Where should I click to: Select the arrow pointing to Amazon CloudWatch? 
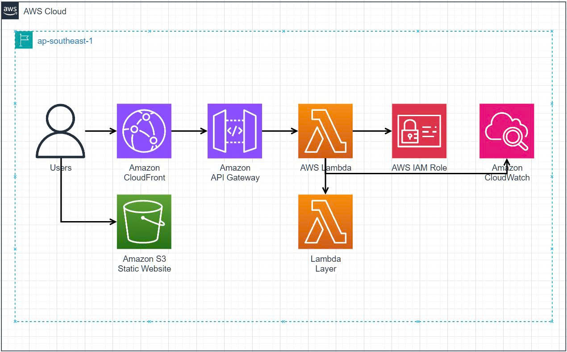click(506, 165)
